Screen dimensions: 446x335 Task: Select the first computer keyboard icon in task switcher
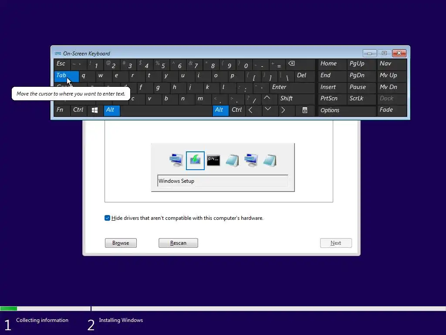[x=176, y=161]
